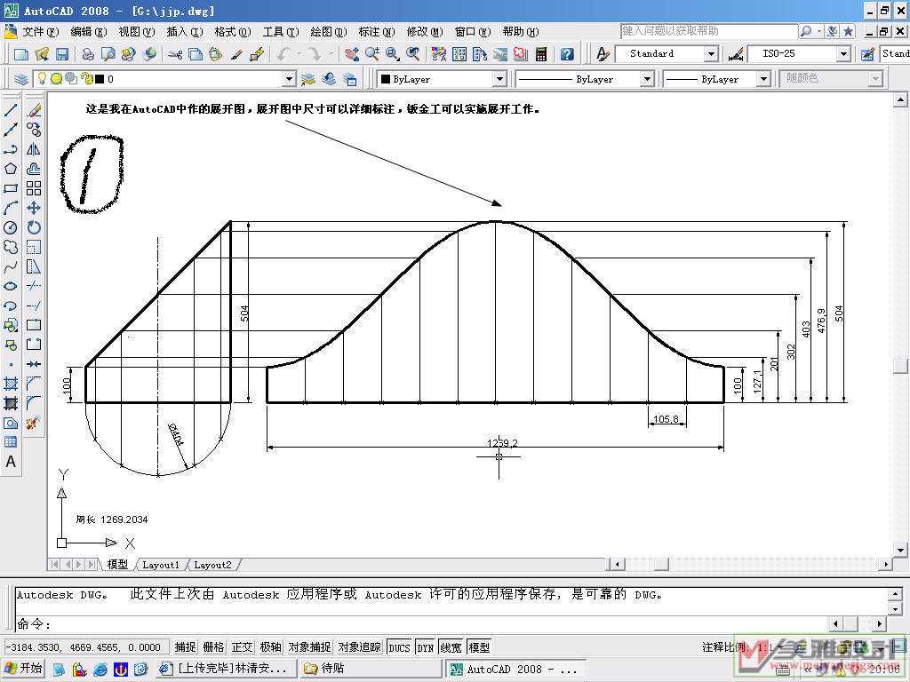Open the ByLayer color control dropdown
The height and width of the screenshot is (682, 910).
499,79
